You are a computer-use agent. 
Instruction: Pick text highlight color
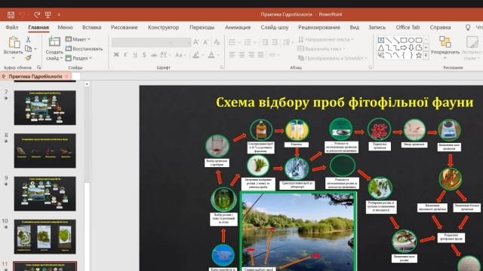pos(196,55)
